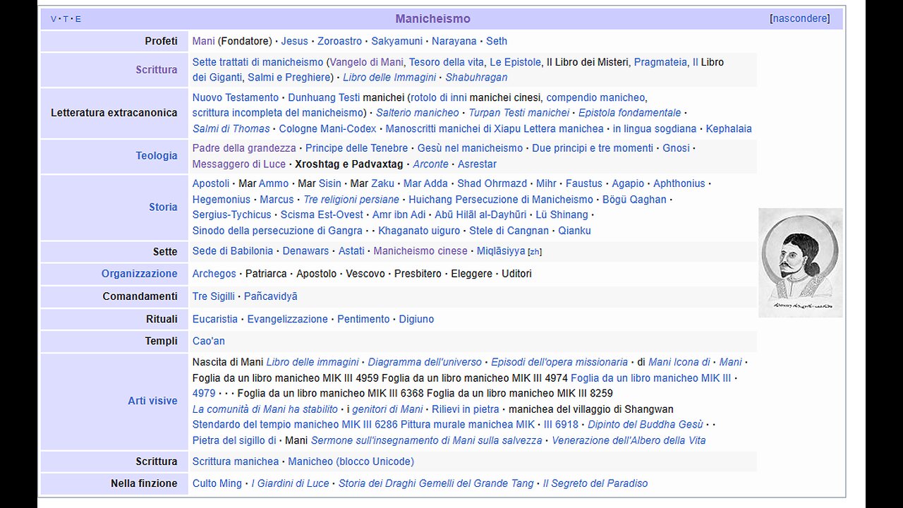Open the Shad Ohrmazd link
The width and height of the screenshot is (903, 508).
tap(492, 183)
